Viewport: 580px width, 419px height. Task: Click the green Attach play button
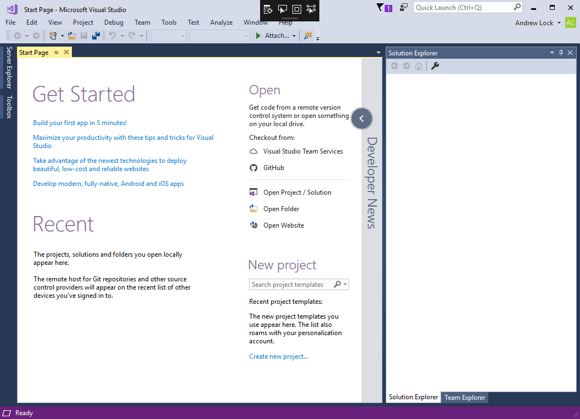coord(258,36)
